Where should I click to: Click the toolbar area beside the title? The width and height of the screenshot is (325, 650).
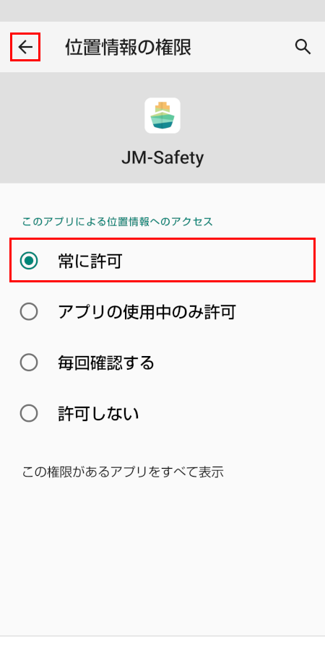point(243,47)
